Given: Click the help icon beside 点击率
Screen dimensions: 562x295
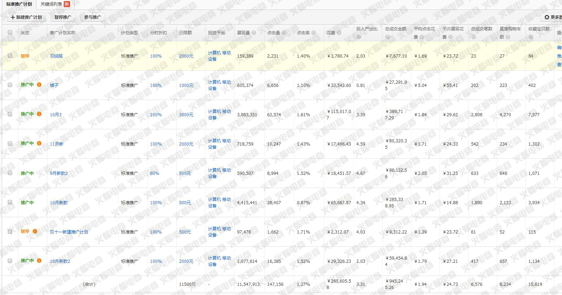Looking at the screenshot, I should (313, 33).
